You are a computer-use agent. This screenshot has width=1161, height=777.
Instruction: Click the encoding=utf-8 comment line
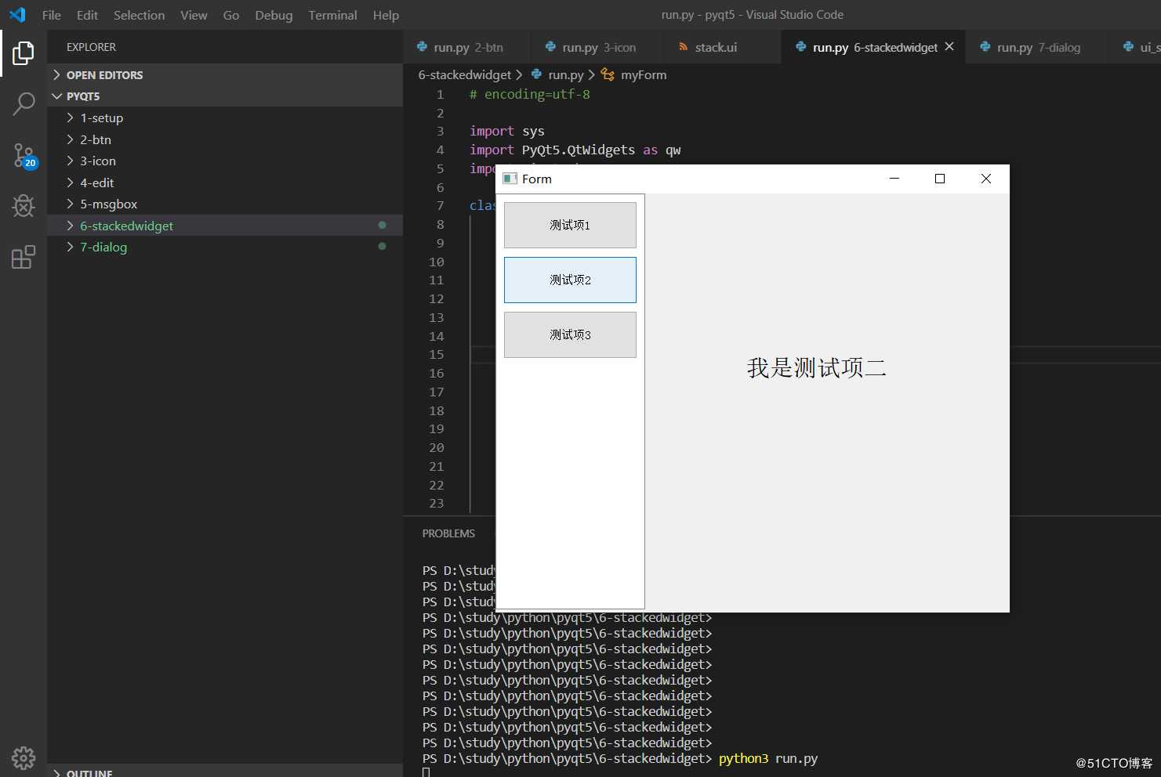530,94
